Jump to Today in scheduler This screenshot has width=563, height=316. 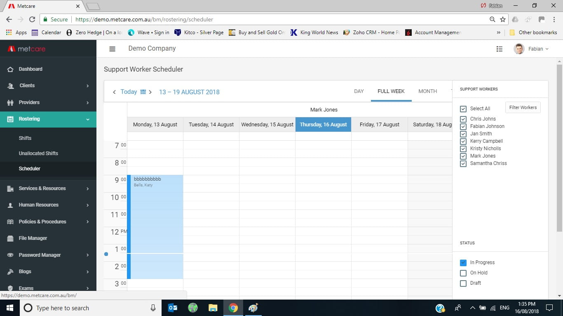[129, 92]
